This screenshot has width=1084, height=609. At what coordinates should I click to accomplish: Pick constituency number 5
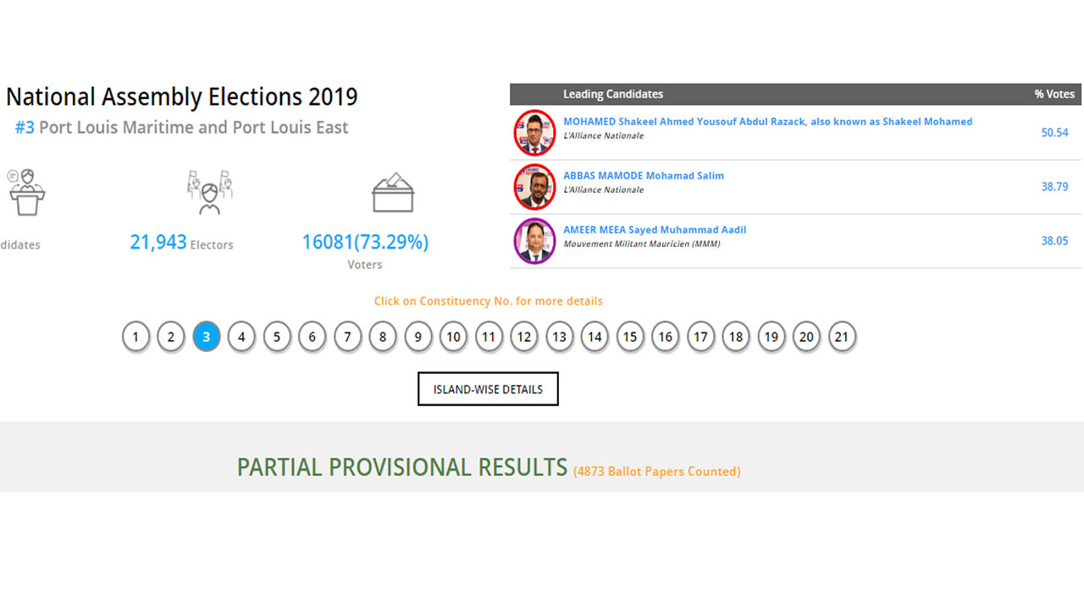(277, 337)
